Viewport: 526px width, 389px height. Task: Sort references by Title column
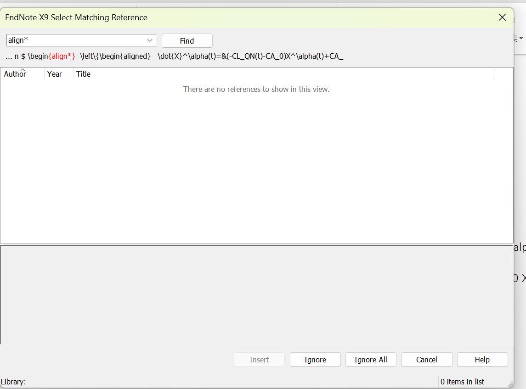283,74
